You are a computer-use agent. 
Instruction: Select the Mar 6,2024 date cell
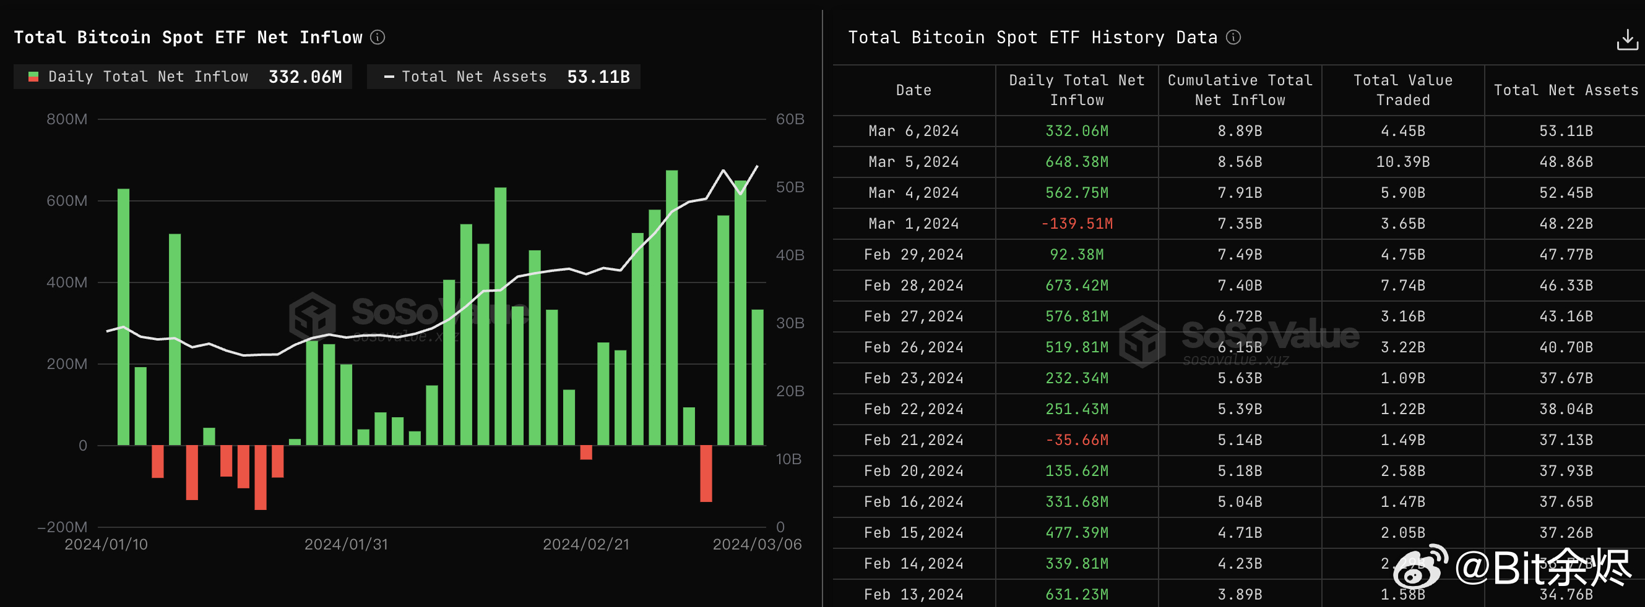913,131
